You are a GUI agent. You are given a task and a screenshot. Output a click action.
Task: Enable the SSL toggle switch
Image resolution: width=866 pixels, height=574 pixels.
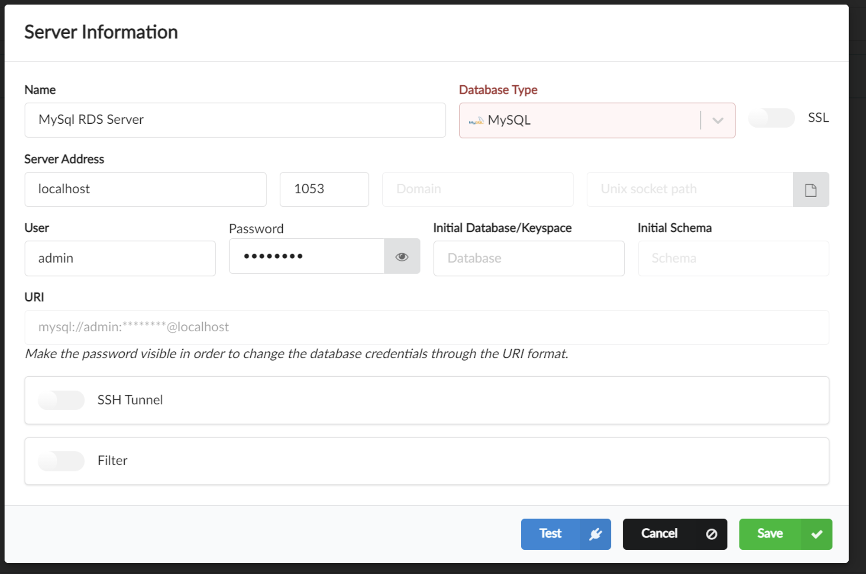(x=771, y=118)
